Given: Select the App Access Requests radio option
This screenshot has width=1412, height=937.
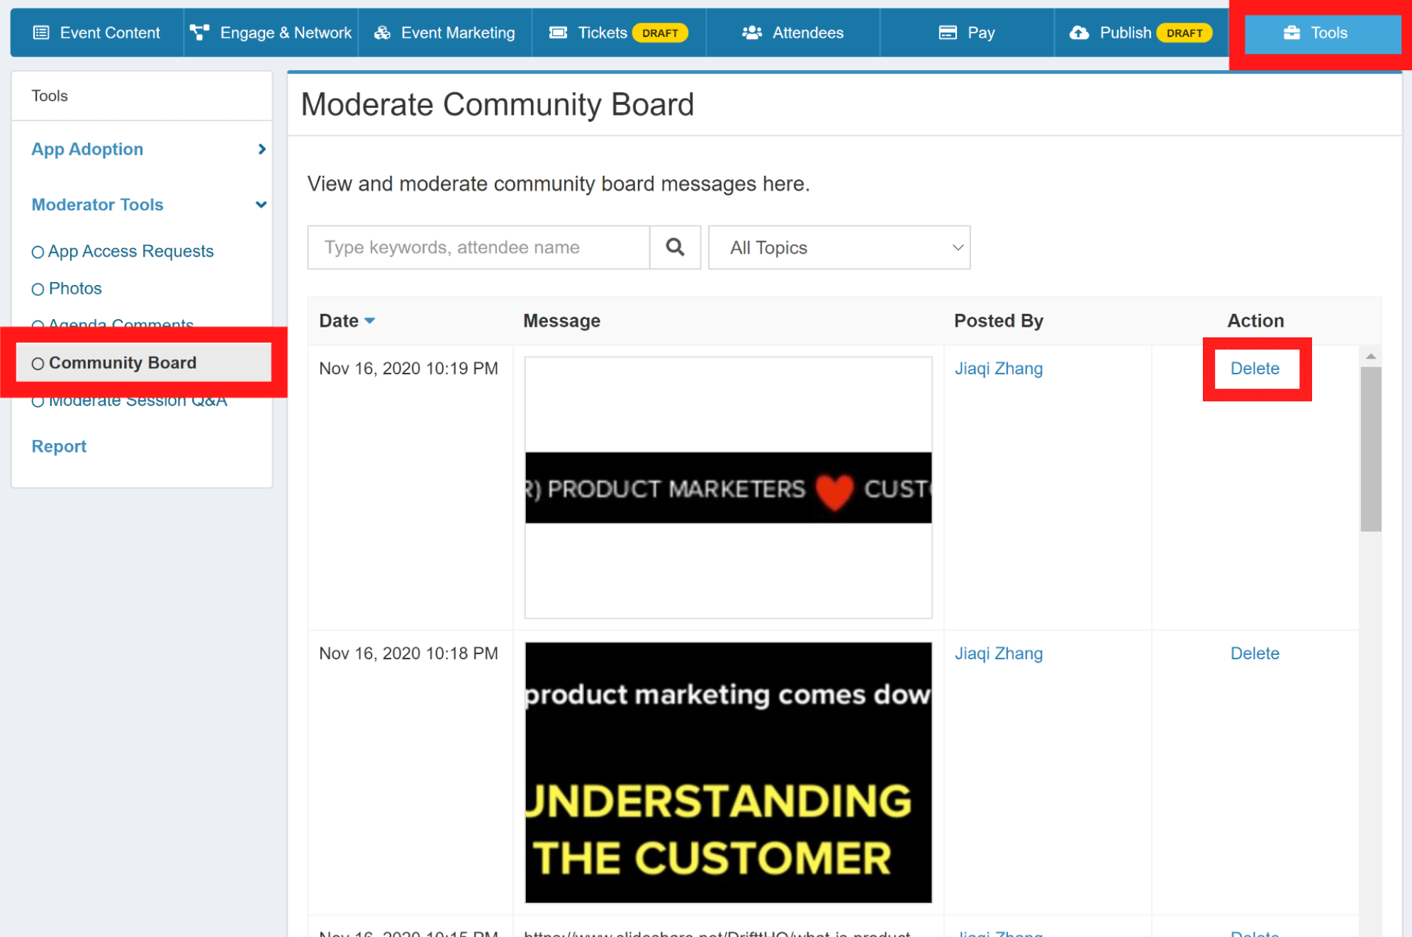Looking at the screenshot, I should click(x=38, y=252).
